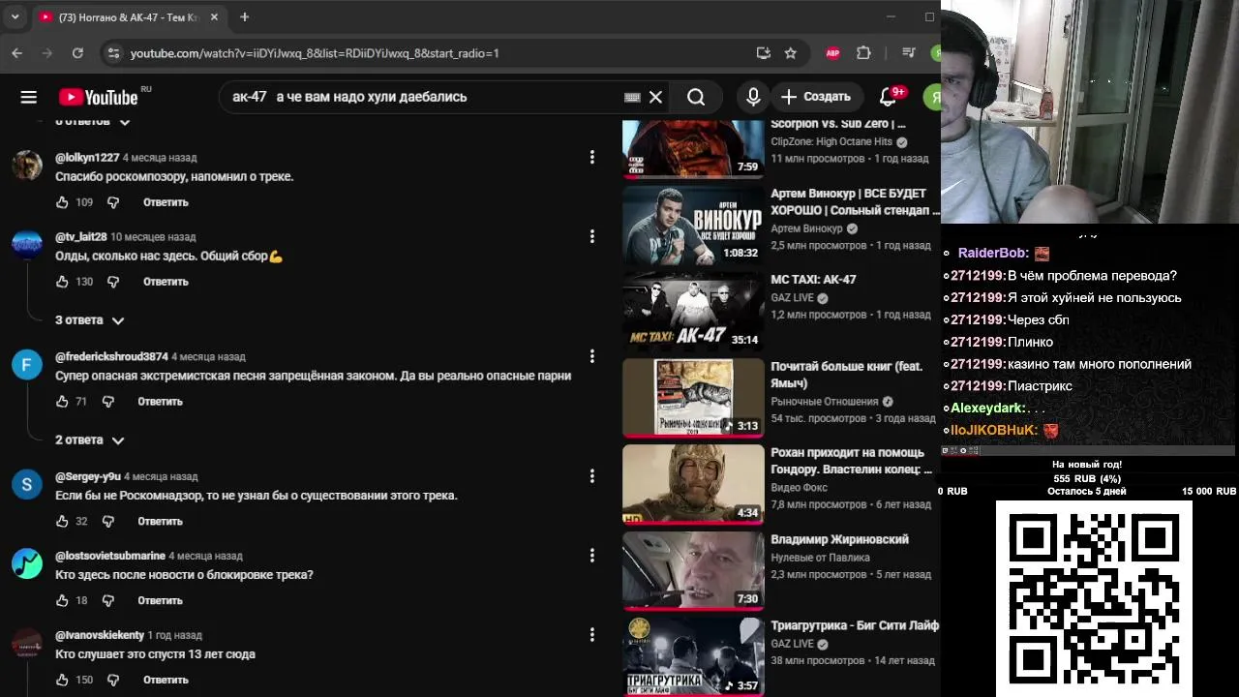The height and width of the screenshot is (697, 1239).
Task: Open @lolkyn1227 channel avatar
Action: coord(27,165)
